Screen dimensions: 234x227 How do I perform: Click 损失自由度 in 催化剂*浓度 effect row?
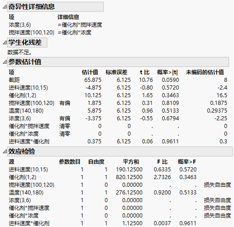click(x=217, y=216)
